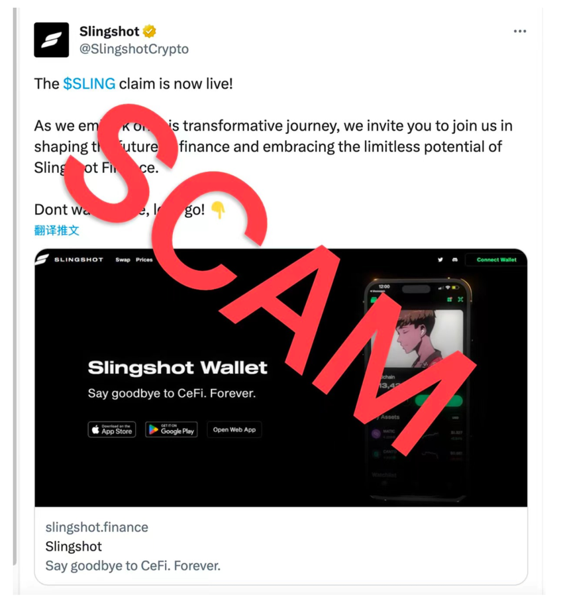Image resolution: width=563 pixels, height=607 pixels.
Task: Click the gold verified badge
Action: click(x=149, y=31)
